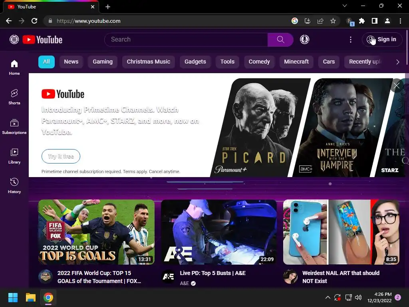Open History in sidebar
The image size is (409, 307).
14,185
